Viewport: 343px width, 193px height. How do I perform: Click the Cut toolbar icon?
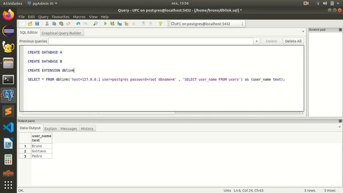(47, 24)
